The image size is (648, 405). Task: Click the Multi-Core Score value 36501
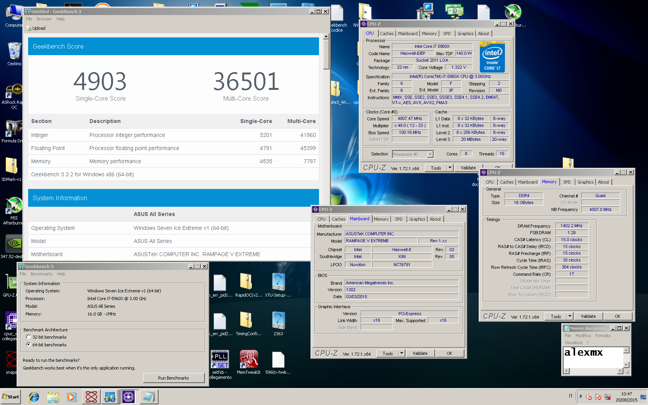pos(246,81)
